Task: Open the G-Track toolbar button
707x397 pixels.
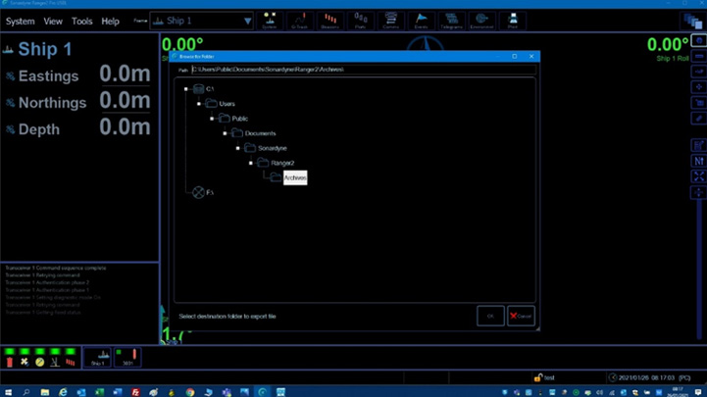Action: 299,21
